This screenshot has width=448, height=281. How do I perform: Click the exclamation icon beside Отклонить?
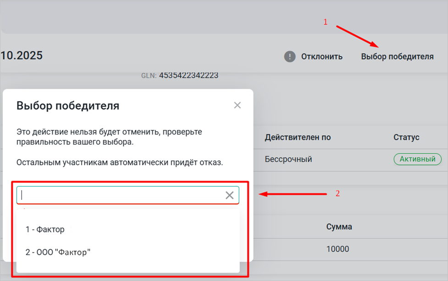(289, 56)
